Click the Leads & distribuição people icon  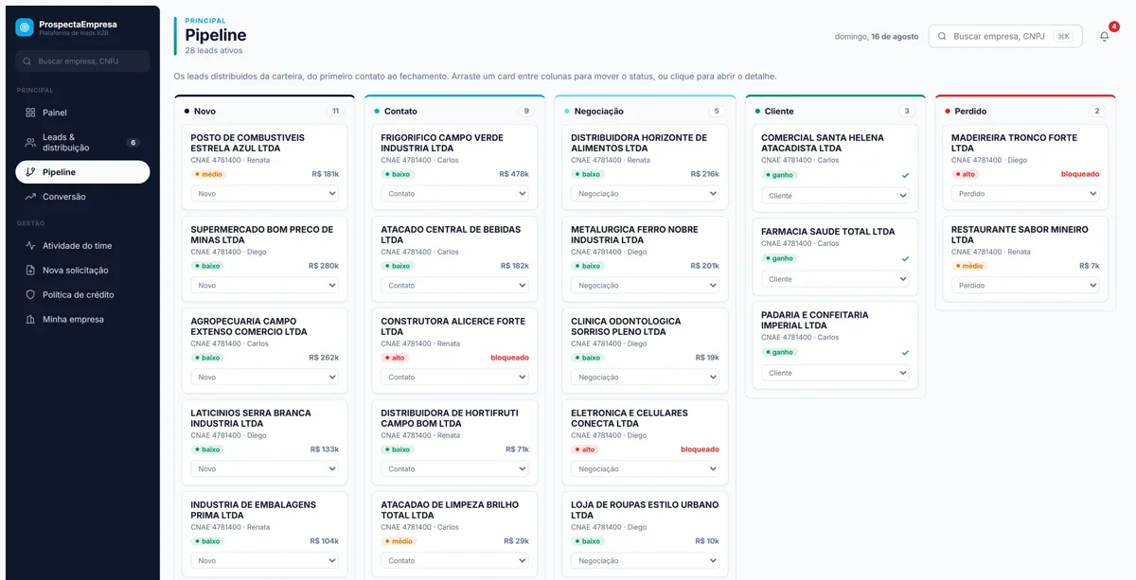pyautogui.click(x=30, y=143)
